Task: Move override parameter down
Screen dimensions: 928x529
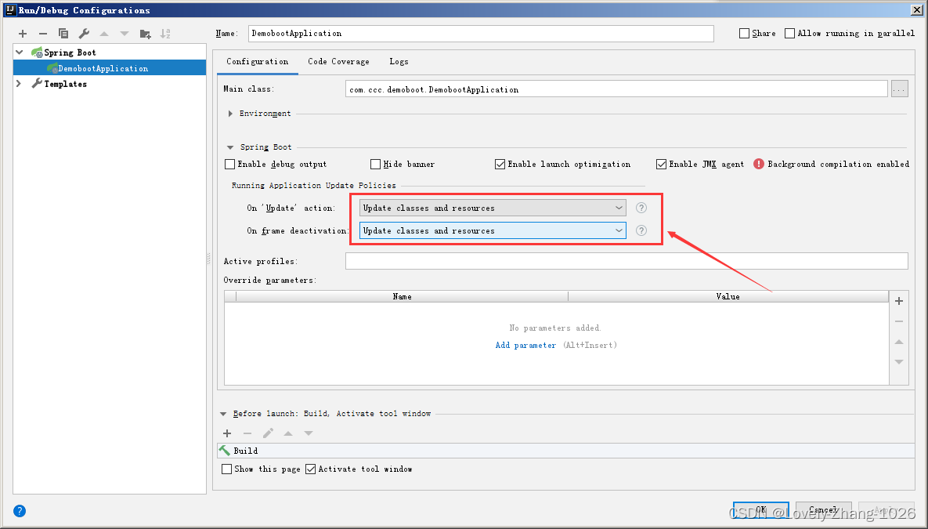Action: [899, 362]
